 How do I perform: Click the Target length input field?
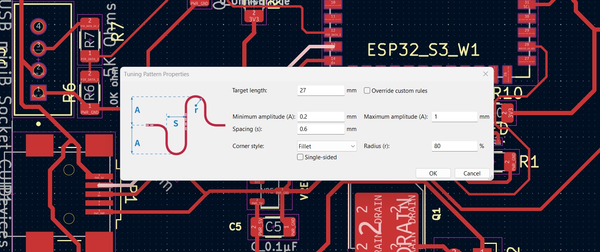coord(321,90)
